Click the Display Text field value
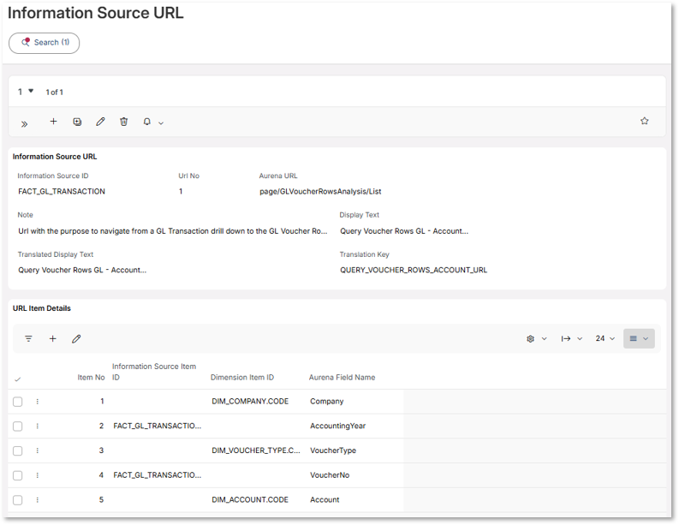Screen dimensions: 679x525 point(404,231)
